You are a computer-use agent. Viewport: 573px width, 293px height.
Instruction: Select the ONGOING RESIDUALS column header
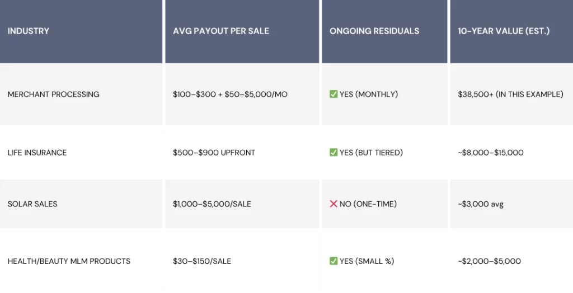(374, 31)
